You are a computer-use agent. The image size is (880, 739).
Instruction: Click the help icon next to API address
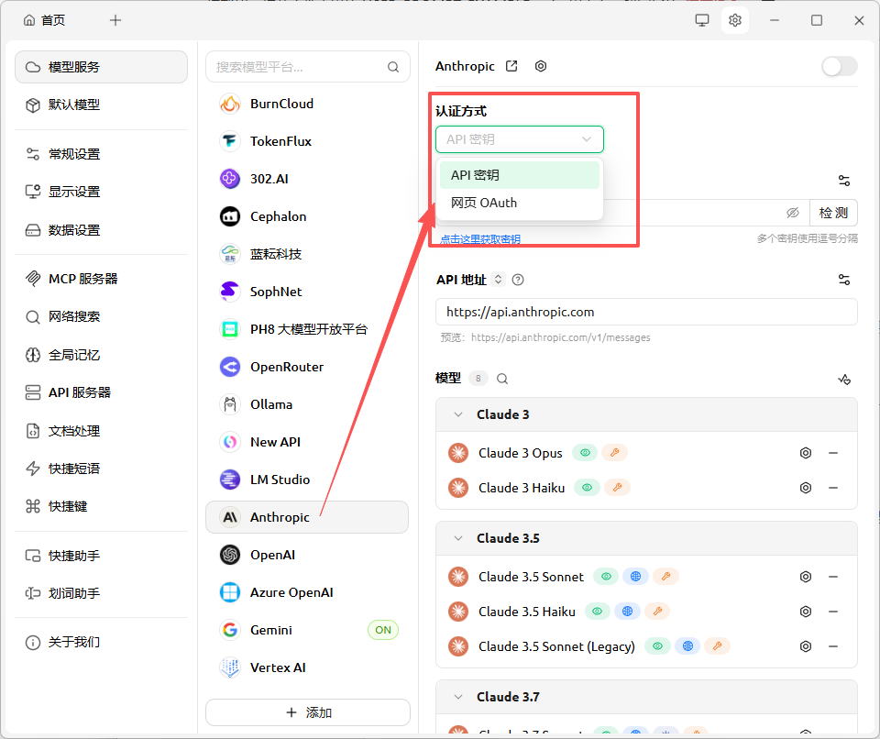pyautogui.click(x=518, y=280)
